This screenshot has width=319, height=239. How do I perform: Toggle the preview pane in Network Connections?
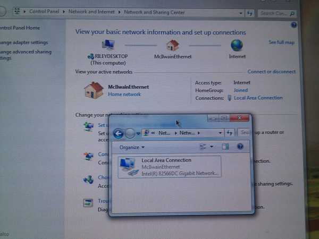[225, 147]
